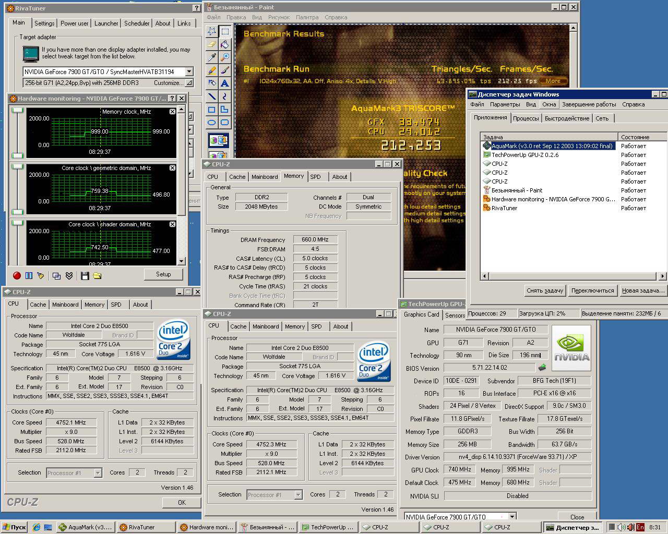Pick the Eraser tool in Paint
Screen dimensions: 668x534
point(212,44)
